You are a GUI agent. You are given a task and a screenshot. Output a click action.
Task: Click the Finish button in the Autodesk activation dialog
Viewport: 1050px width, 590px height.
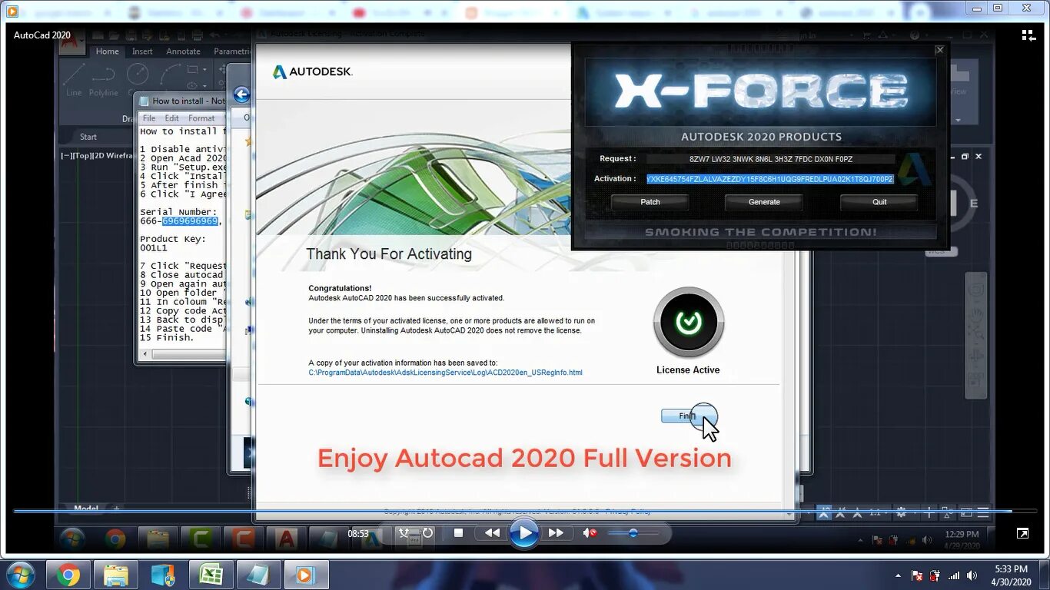pos(689,416)
